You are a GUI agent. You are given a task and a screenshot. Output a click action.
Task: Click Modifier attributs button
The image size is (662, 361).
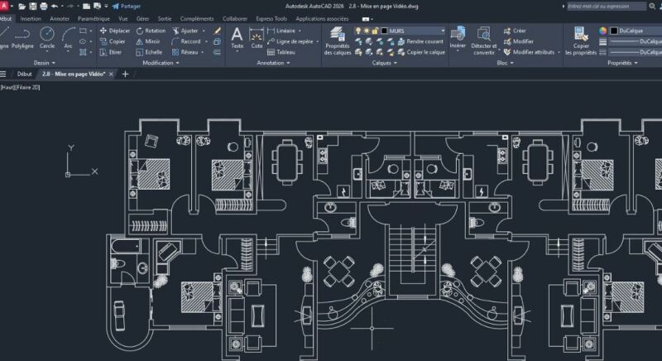[529, 52]
